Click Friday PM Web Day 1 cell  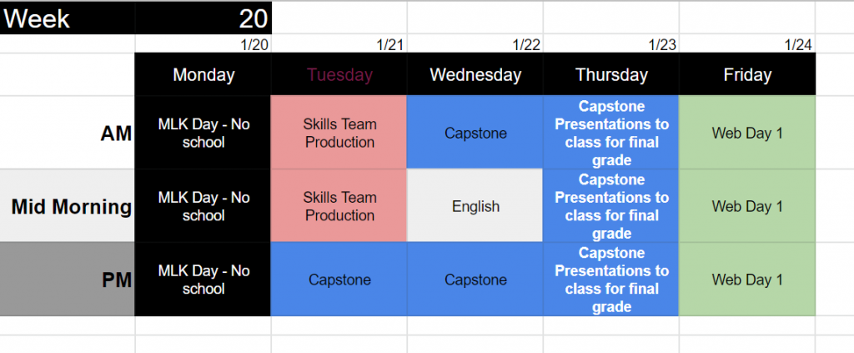(x=747, y=279)
